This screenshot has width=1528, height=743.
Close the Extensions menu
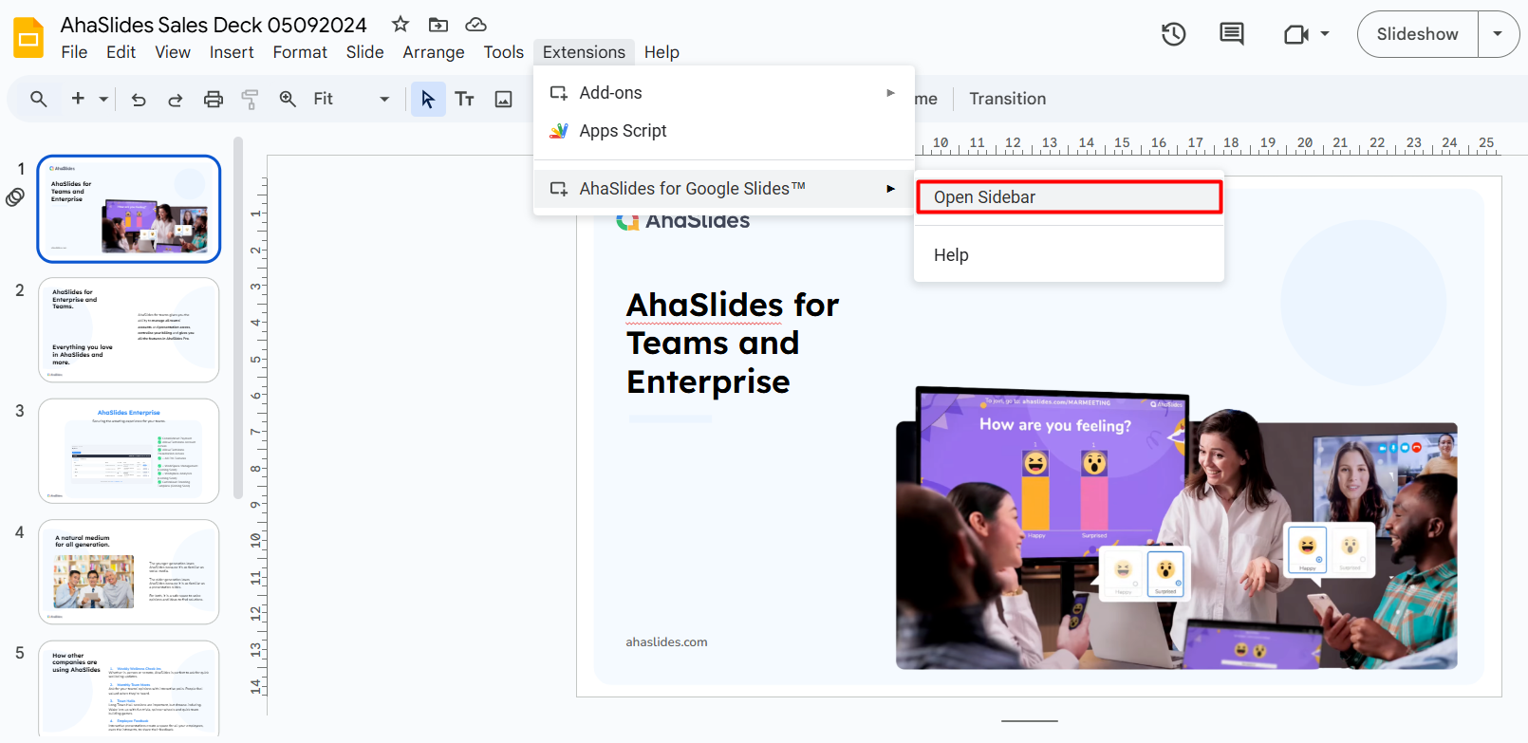click(584, 52)
